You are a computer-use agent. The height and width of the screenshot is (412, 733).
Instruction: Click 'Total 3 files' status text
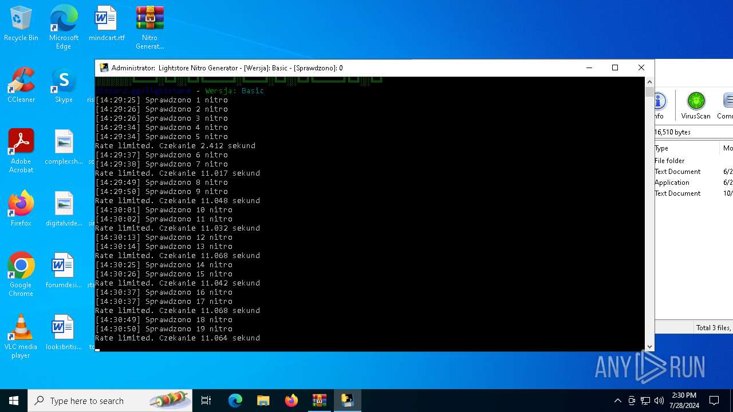click(714, 328)
